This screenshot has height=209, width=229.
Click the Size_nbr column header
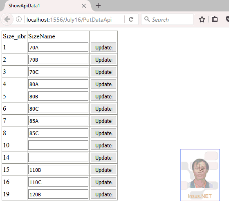click(14, 36)
